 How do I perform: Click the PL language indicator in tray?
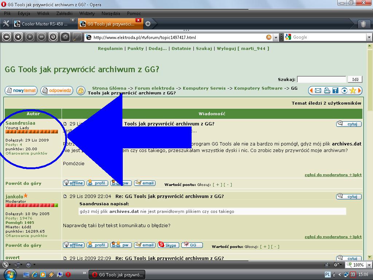327,275
